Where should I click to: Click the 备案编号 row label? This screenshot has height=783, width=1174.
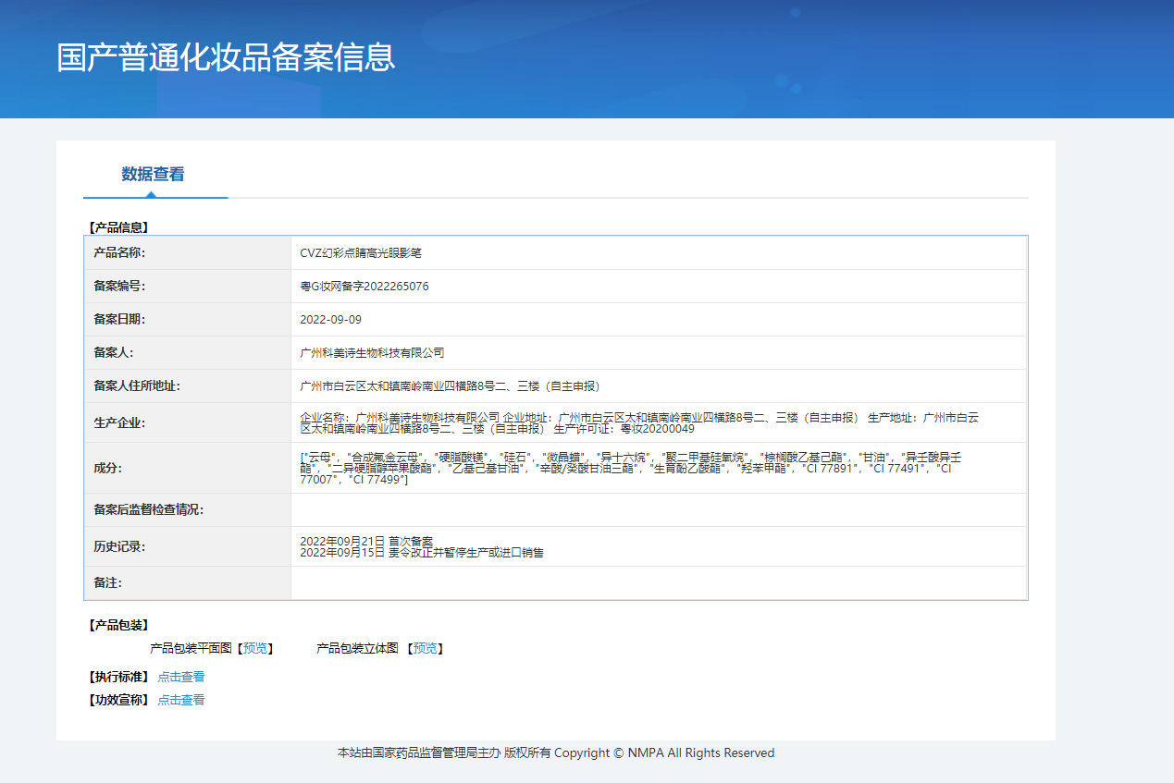click(119, 287)
